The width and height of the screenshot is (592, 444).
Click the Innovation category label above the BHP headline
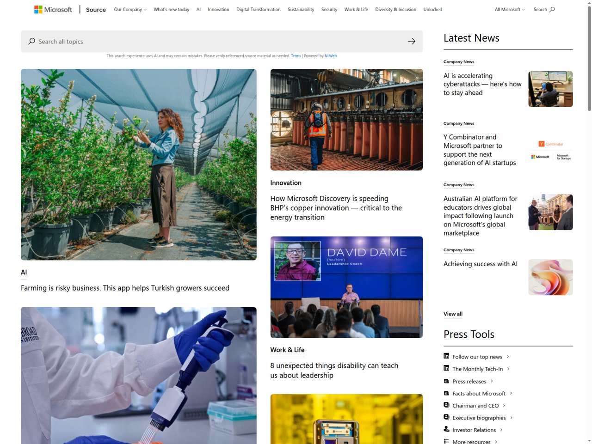click(x=286, y=183)
